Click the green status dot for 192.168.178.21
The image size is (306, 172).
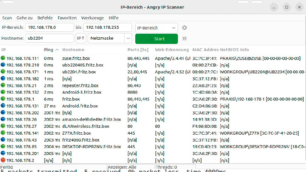(x=3, y=85)
